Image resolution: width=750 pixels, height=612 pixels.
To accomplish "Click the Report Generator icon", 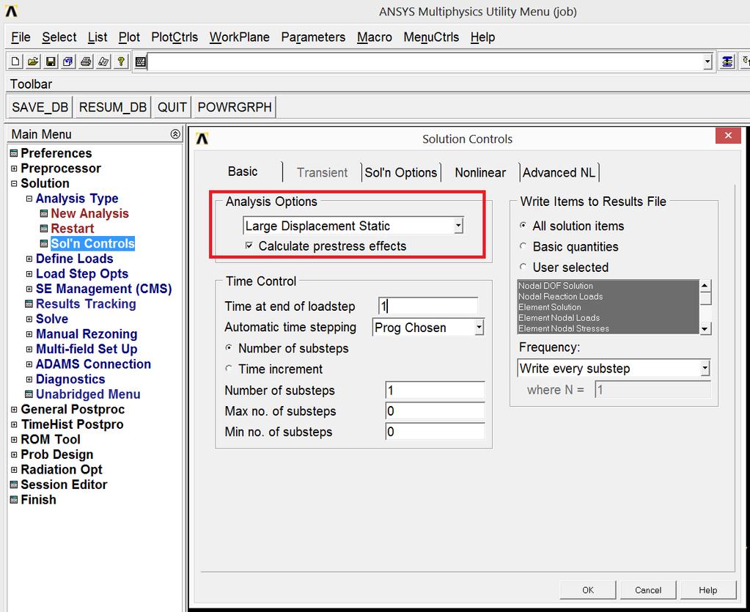I will pyautogui.click(x=104, y=62).
